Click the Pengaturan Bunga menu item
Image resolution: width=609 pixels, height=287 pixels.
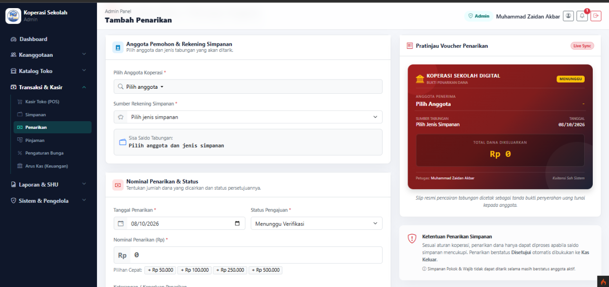point(53,153)
